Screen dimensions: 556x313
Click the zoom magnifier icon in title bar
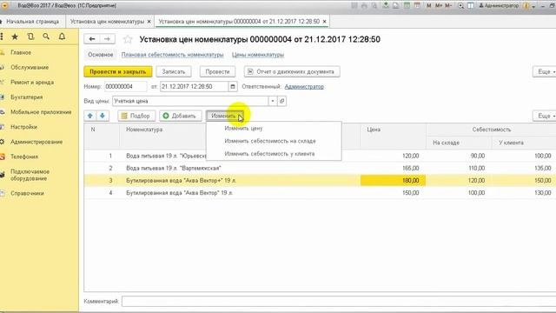[x=460, y=6]
